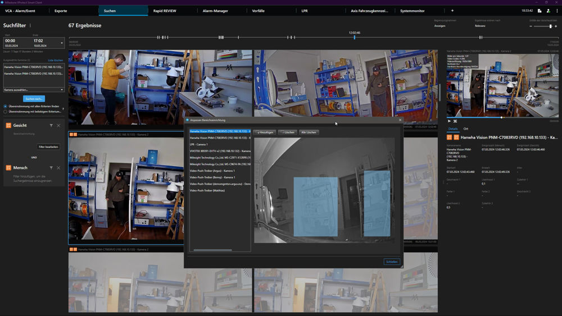Viewport: 562px width, 316px height.
Task: Click the thumbnail size slider handle
Action: (x=550, y=26)
